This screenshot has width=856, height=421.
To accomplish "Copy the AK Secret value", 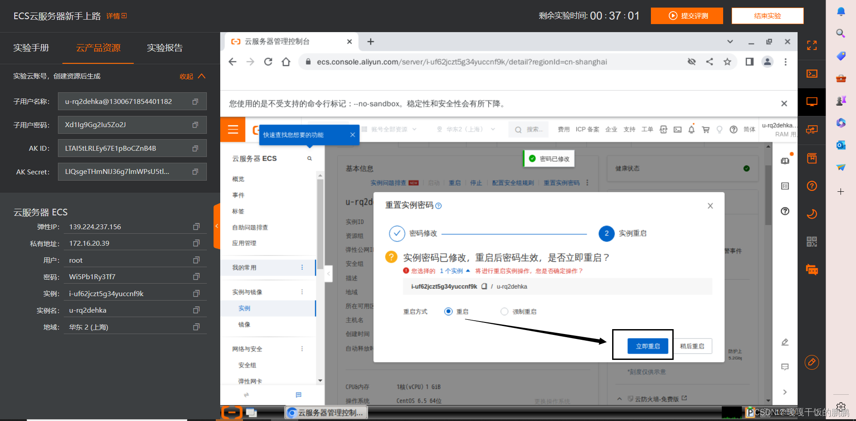I will point(195,172).
